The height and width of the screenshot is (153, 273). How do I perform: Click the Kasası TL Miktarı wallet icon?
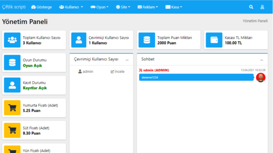coord(214,40)
